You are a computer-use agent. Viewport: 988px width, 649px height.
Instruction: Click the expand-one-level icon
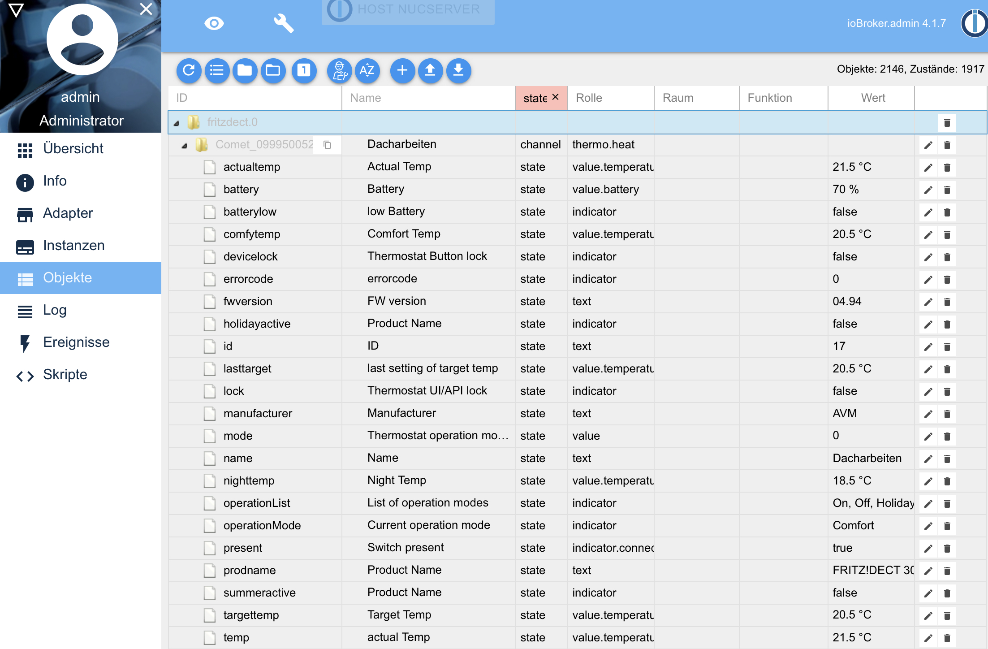(304, 70)
